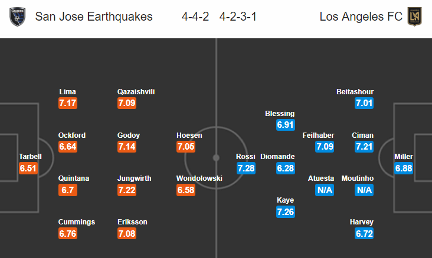The height and width of the screenshot is (258, 432).
Task: Open player name Feilhaber
Action: [x=318, y=135]
